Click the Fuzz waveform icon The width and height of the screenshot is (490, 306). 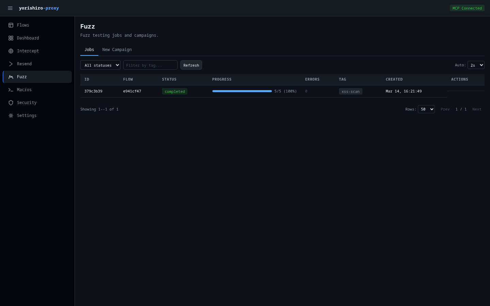click(x=11, y=77)
